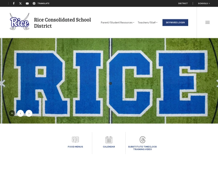The image size is (218, 175).
Task: Go to the previous slide
Action: click(x=20, y=113)
